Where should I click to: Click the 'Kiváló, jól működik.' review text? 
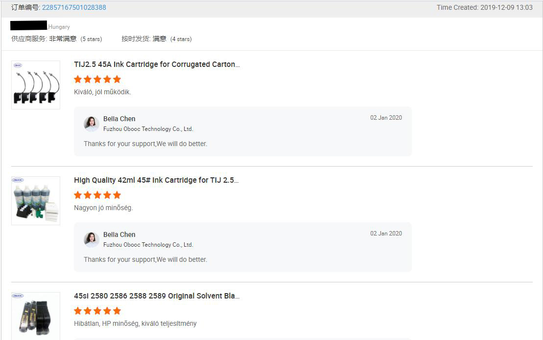pos(102,92)
